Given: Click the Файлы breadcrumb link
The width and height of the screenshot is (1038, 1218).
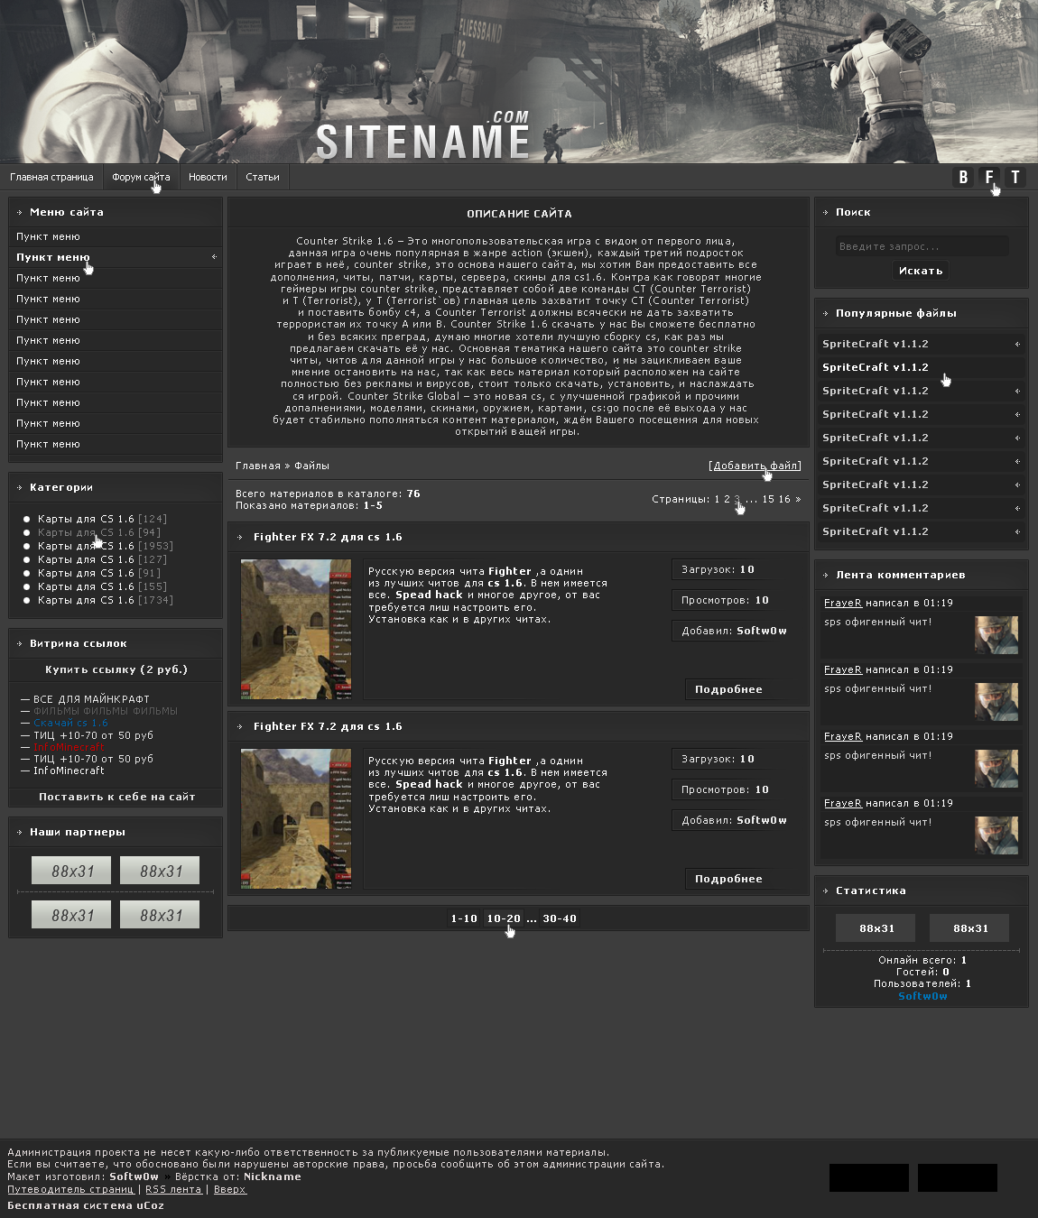Looking at the screenshot, I should click(x=311, y=466).
